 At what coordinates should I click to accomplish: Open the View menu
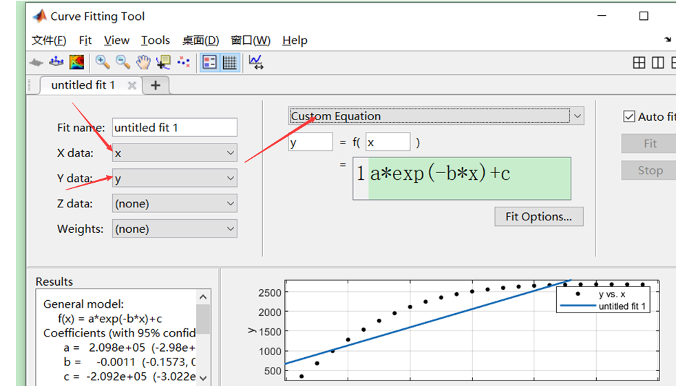point(116,41)
